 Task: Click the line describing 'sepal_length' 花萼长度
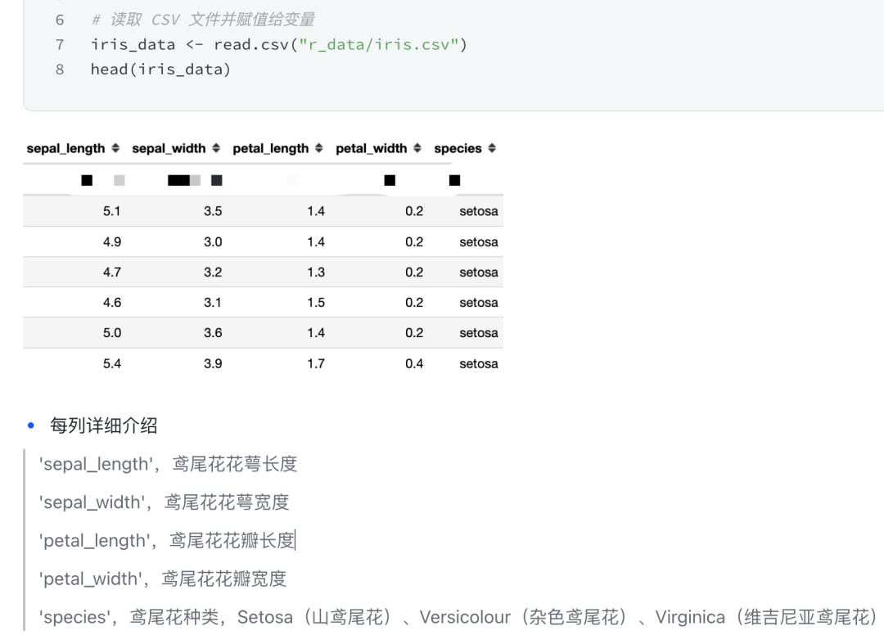(x=168, y=464)
